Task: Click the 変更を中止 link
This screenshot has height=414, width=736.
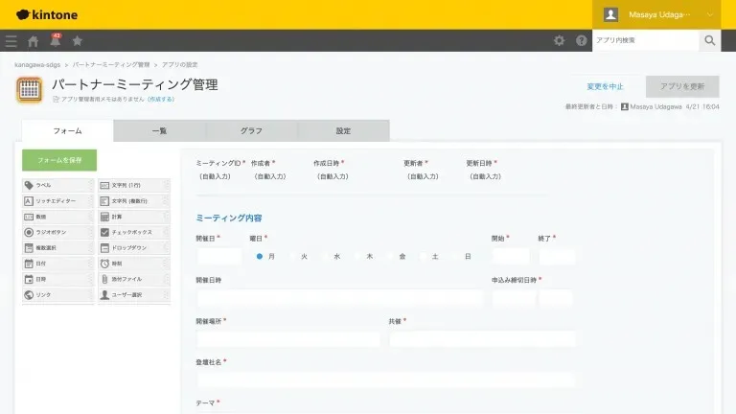Action: [x=604, y=86]
